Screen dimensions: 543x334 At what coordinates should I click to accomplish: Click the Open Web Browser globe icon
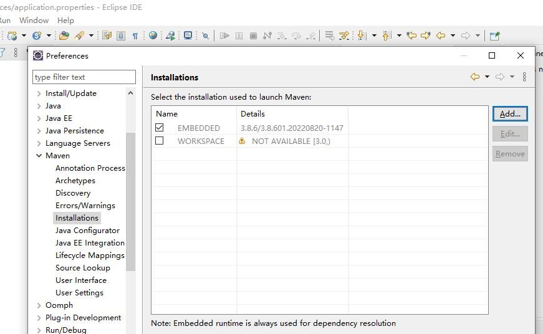click(x=153, y=36)
